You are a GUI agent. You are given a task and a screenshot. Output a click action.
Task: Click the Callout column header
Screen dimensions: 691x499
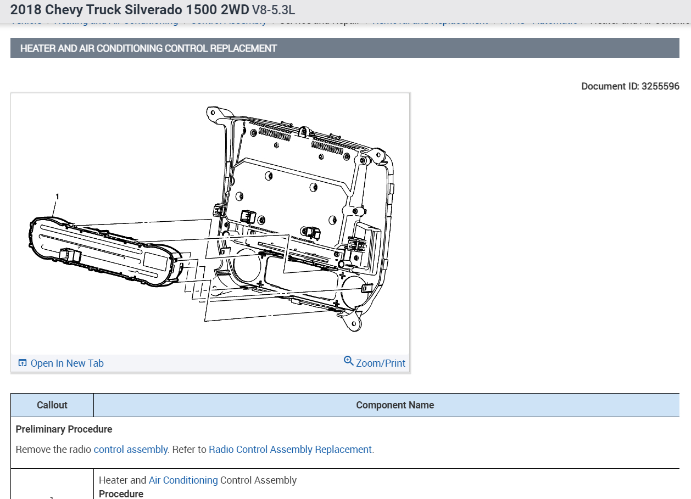click(52, 405)
